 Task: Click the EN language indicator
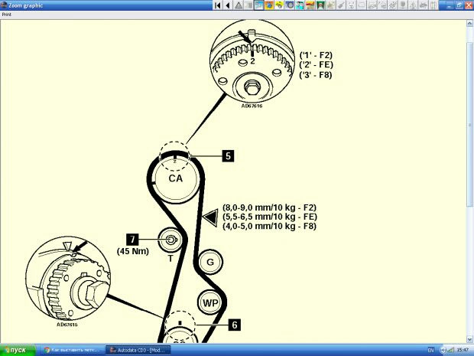(430, 350)
